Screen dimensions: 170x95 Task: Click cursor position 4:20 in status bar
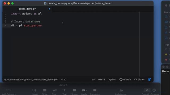pyautogui.click(x=64, y=79)
